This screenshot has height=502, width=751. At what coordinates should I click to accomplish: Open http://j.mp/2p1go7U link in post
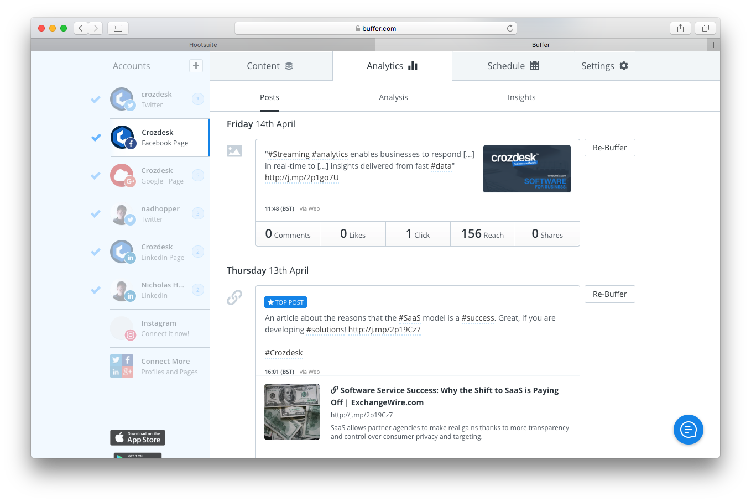coord(302,177)
